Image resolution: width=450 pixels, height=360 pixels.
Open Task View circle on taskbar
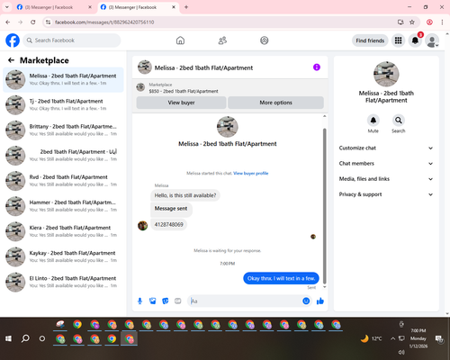(x=42, y=338)
